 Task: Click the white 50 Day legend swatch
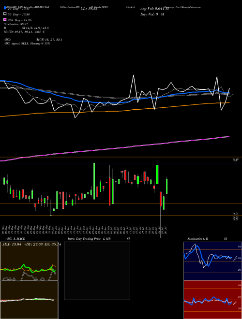click(5, 14)
